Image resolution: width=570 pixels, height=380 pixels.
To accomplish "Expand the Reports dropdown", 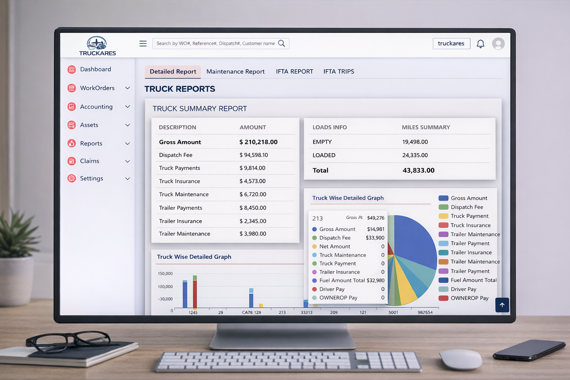I will tap(128, 144).
